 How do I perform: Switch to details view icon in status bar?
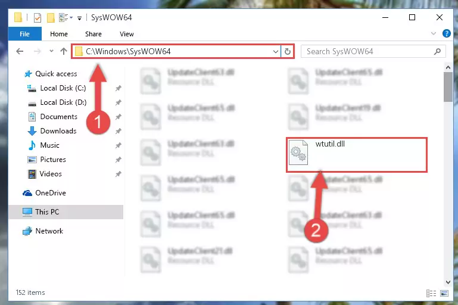[431, 293]
